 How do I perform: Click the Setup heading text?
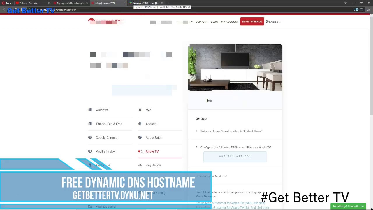pos(201,118)
